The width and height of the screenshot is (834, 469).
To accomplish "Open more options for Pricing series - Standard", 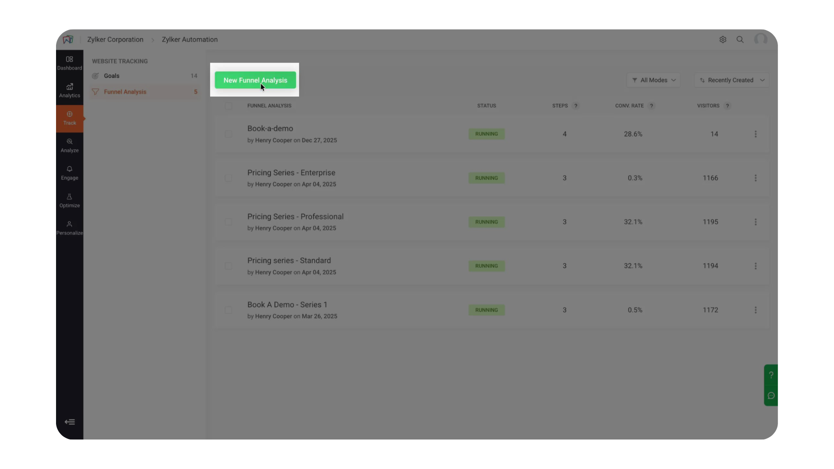I will (x=755, y=266).
